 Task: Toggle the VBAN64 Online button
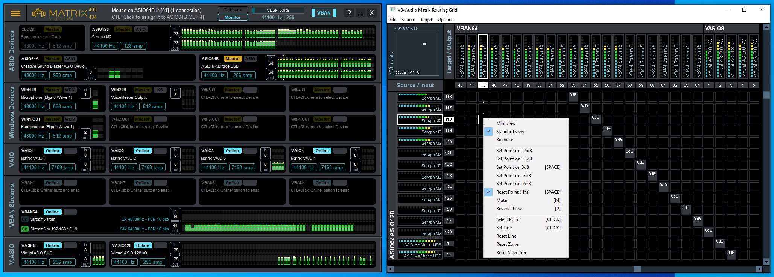[x=52, y=212]
